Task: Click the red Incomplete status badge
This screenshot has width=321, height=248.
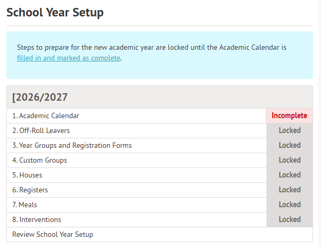Action: click(289, 116)
